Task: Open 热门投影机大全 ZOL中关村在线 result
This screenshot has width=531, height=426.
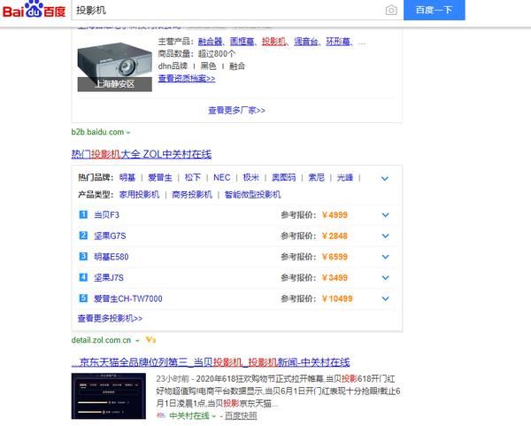Action: (x=142, y=154)
